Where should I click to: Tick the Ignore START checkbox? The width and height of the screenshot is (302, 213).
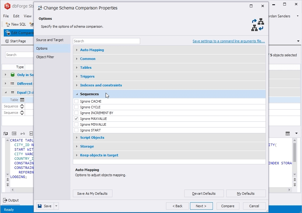pyautogui.click(x=76, y=130)
